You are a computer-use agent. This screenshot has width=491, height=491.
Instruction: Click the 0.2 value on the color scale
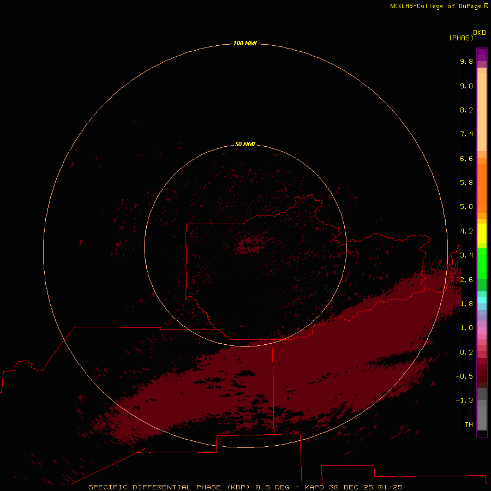coord(466,352)
